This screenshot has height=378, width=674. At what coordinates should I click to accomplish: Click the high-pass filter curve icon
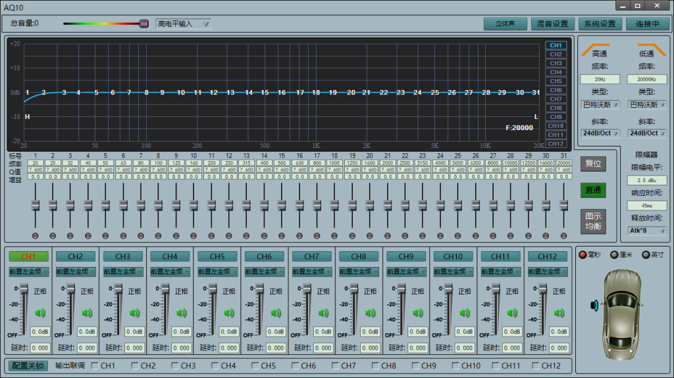[x=595, y=49]
